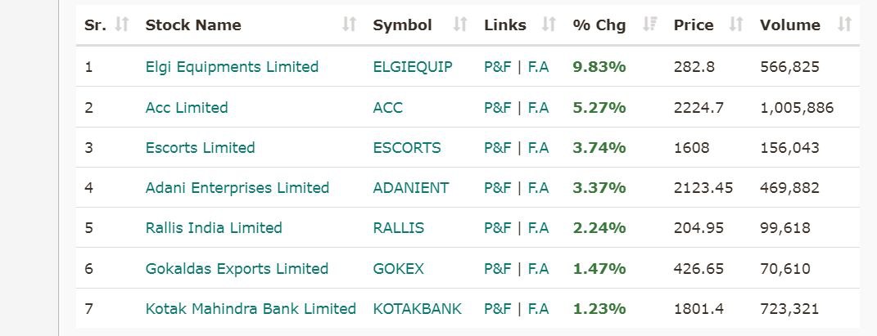
Task: Sort by Price using arrow icon
Action: [736, 25]
